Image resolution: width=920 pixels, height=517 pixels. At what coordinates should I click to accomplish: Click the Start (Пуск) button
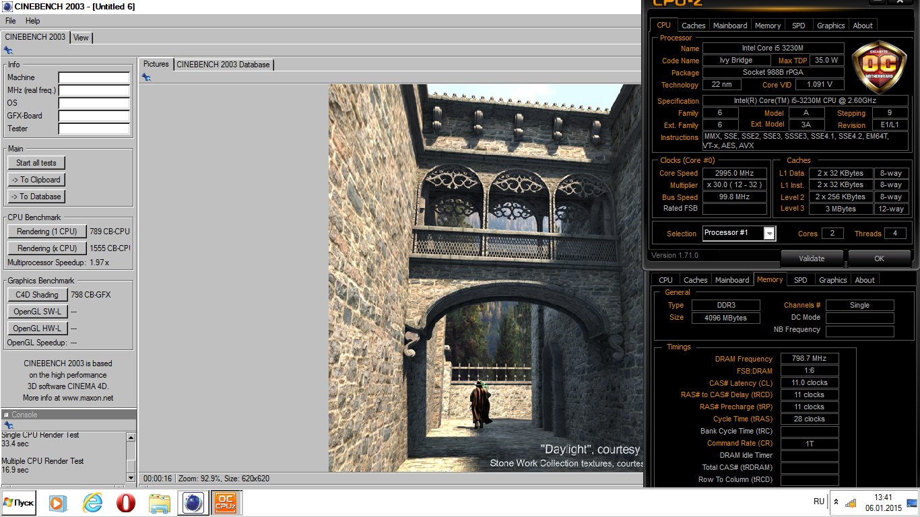(x=19, y=503)
